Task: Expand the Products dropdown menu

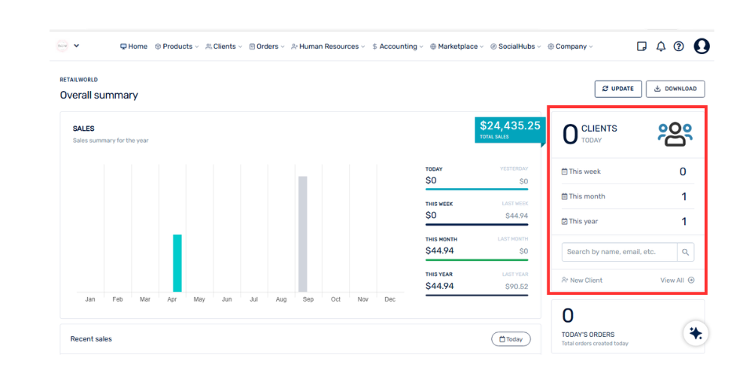Action: 177,47
